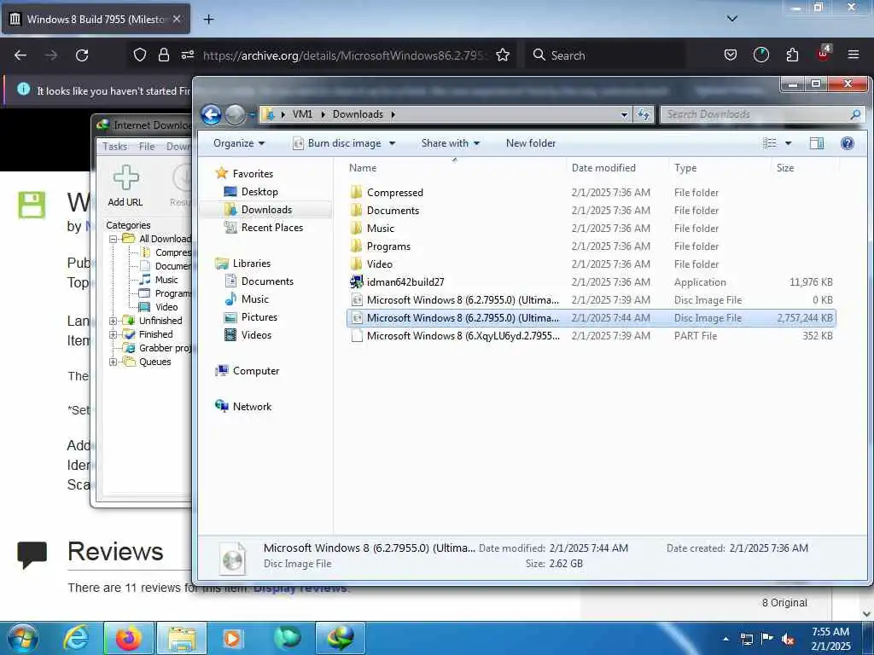Open Tasks menu in Internet Download Manager
The height and width of the screenshot is (655, 874).
(x=115, y=147)
